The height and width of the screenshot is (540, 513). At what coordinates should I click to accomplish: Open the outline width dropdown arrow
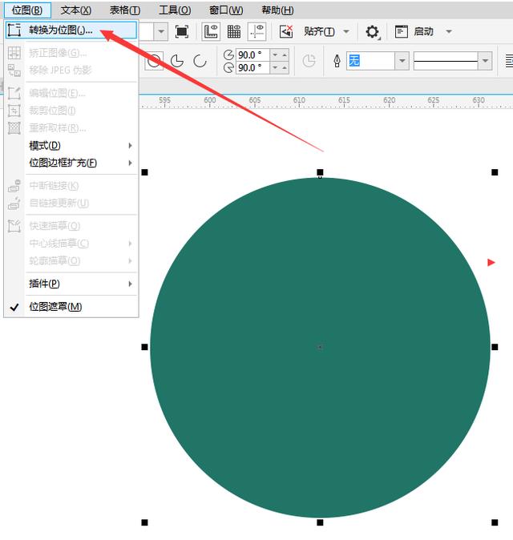click(402, 61)
